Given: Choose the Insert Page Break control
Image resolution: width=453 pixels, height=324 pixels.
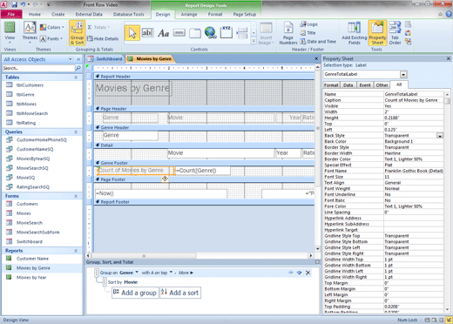Looking at the screenshot, I should (x=242, y=33).
